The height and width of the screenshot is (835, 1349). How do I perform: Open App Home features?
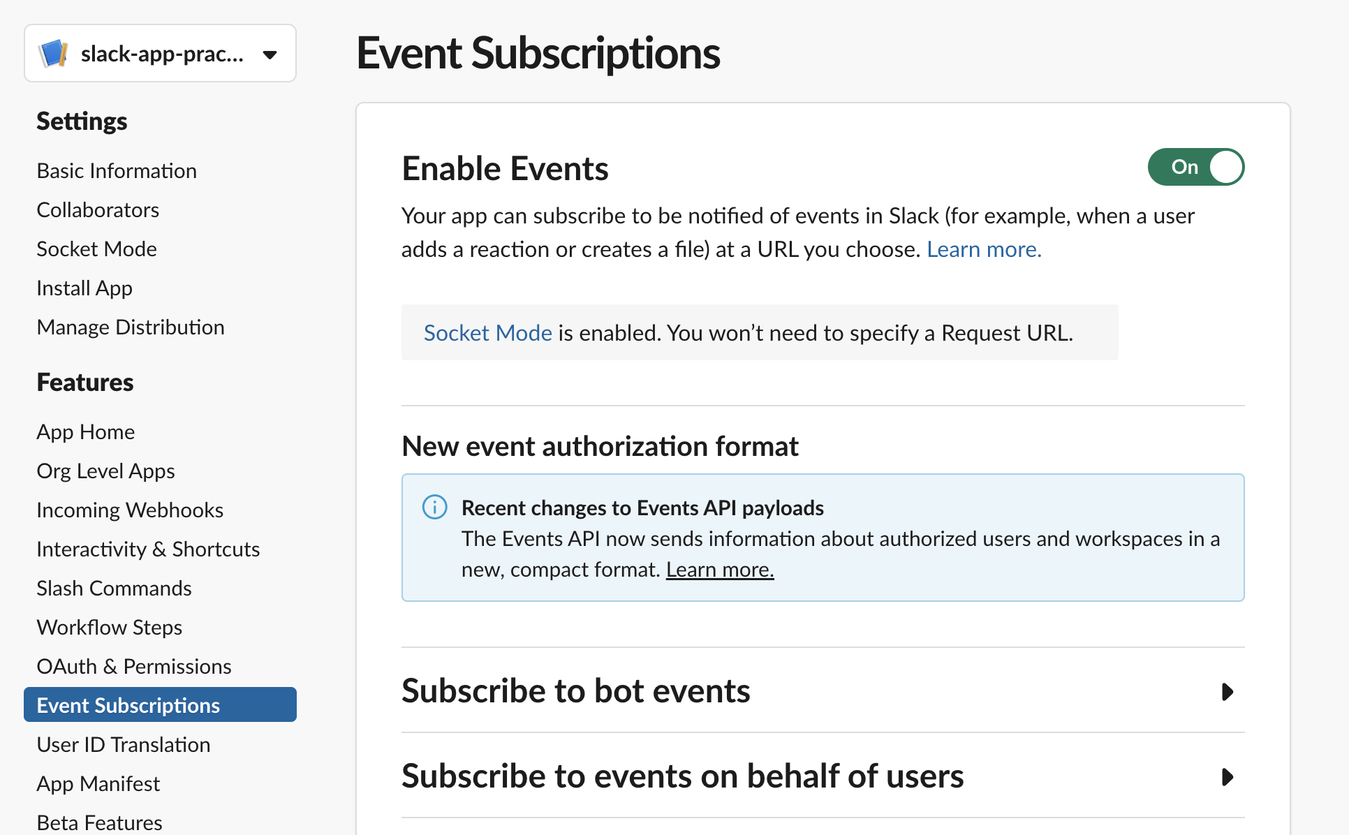point(85,431)
